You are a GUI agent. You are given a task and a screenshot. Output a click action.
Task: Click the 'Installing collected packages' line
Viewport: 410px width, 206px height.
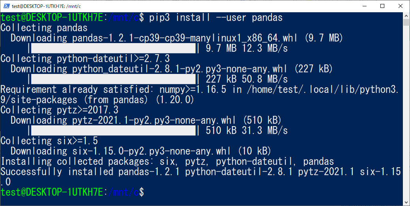[x=167, y=161]
